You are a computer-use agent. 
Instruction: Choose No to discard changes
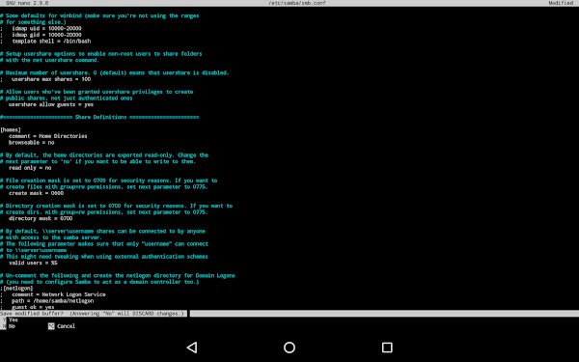(9, 326)
